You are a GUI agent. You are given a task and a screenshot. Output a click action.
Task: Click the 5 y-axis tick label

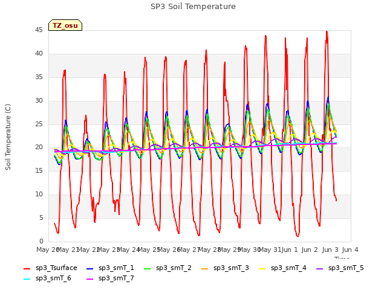click(41, 217)
